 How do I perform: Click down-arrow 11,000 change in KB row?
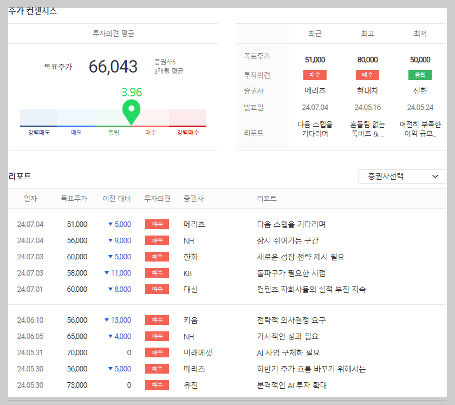pyautogui.click(x=118, y=273)
